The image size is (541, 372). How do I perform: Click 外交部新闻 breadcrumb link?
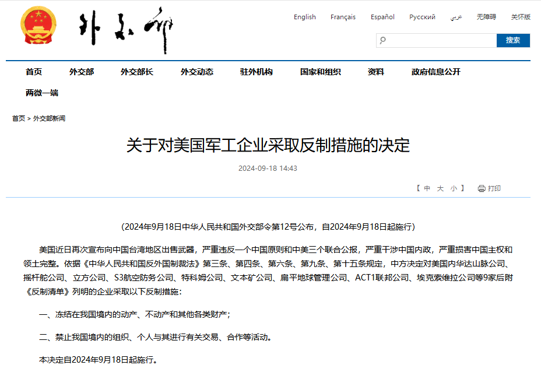click(x=49, y=118)
